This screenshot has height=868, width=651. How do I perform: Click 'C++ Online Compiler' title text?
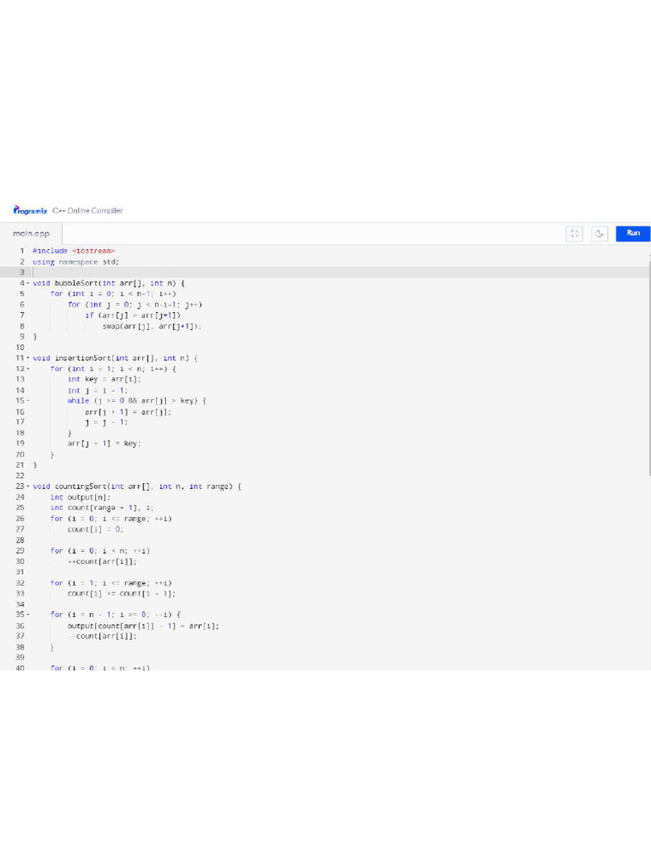click(87, 210)
